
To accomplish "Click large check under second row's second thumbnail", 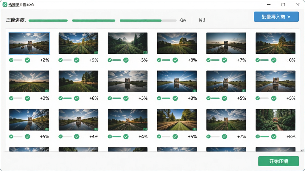I will [x=77, y=98].
